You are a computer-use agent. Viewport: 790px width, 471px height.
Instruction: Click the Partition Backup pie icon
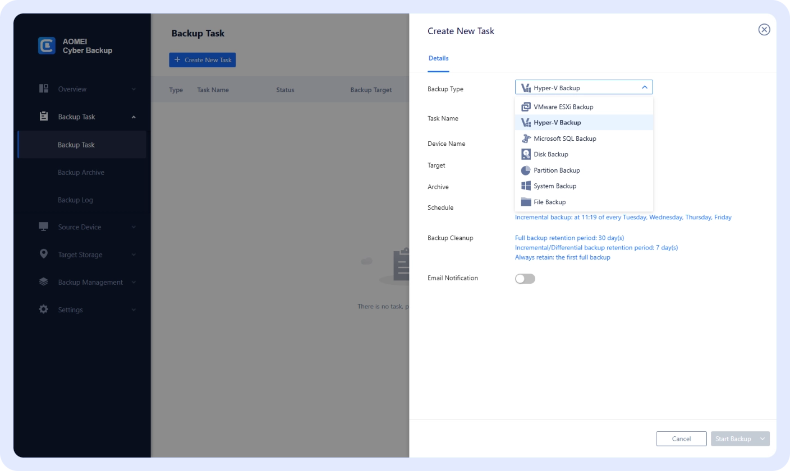point(526,170)
